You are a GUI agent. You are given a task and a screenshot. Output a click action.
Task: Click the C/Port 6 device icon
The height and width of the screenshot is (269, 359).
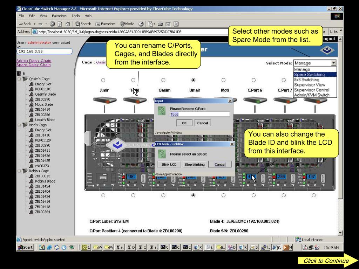coord(255,100)
